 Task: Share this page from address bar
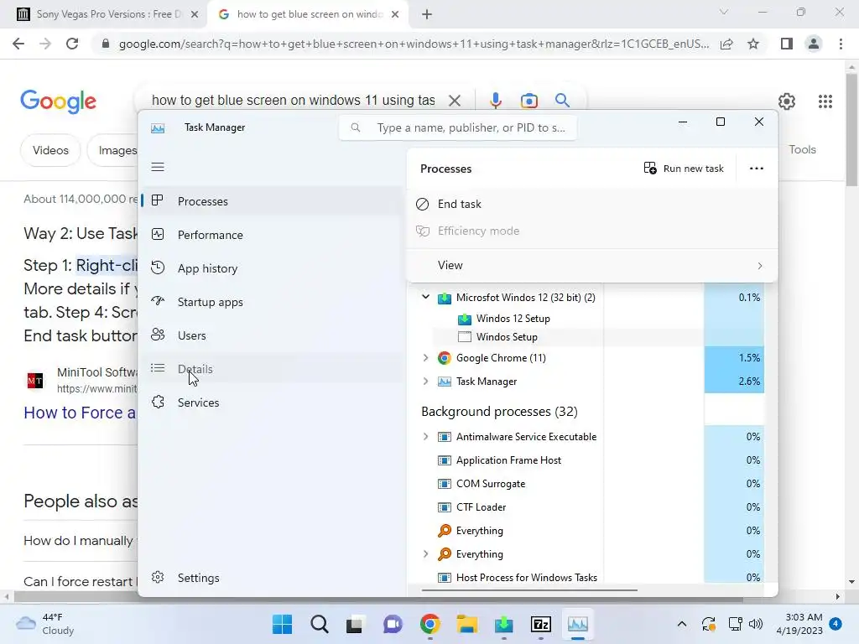coord(726,44)
